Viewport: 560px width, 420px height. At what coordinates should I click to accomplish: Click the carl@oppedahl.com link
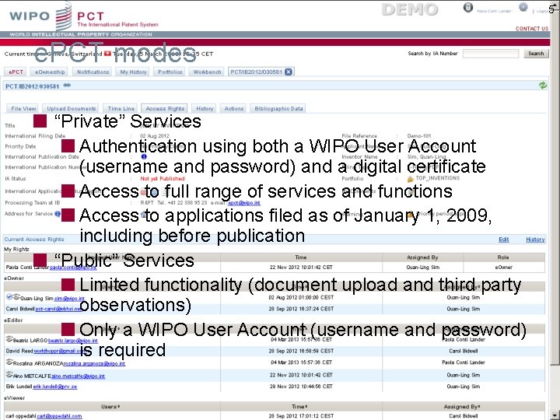[59, 416]
